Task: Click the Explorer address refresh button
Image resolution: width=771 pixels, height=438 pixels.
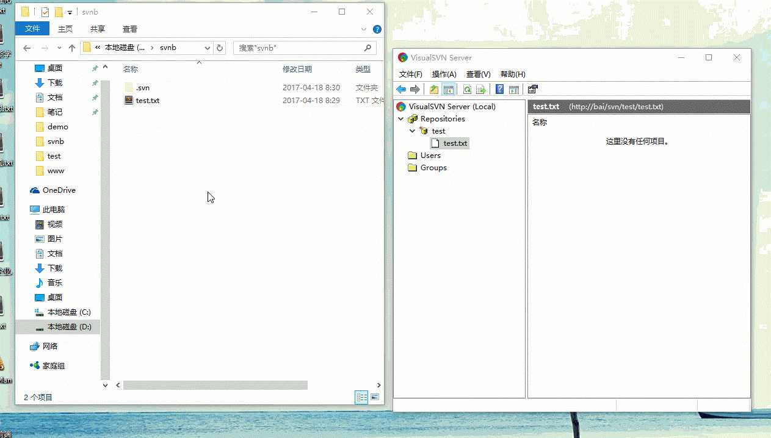Action: point(220,48)
